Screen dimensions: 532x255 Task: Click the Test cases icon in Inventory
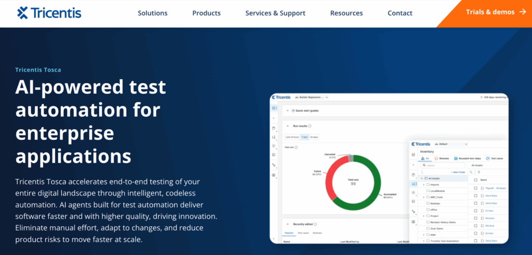[x=487, y=158]
